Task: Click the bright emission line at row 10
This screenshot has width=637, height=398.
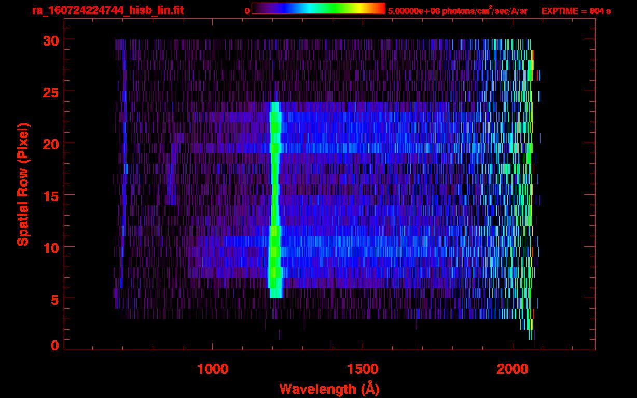Action: tap(274, 247)
